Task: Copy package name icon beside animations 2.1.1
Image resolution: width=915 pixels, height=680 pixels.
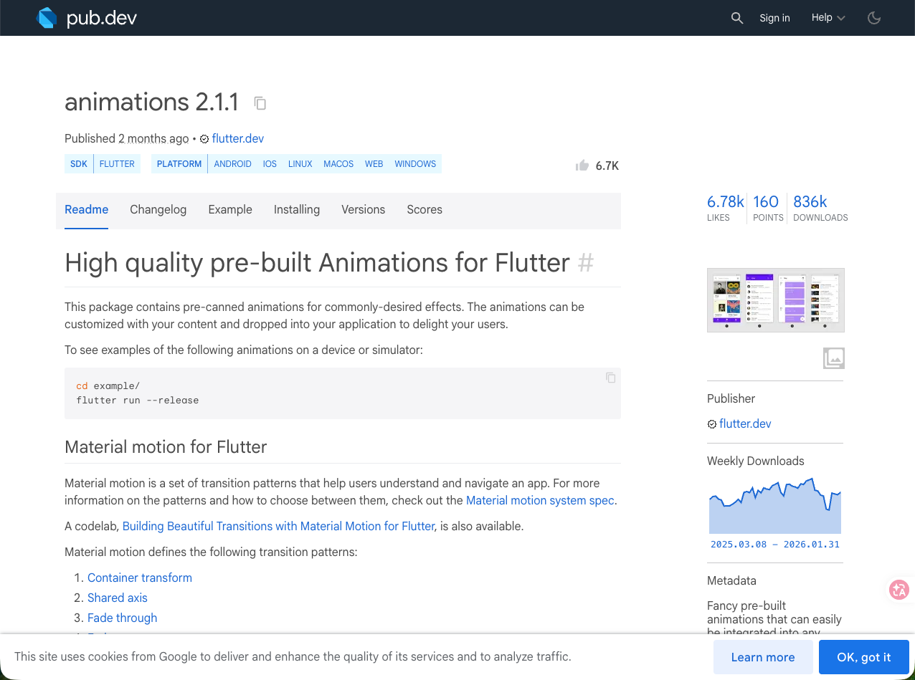Action: 260,103
